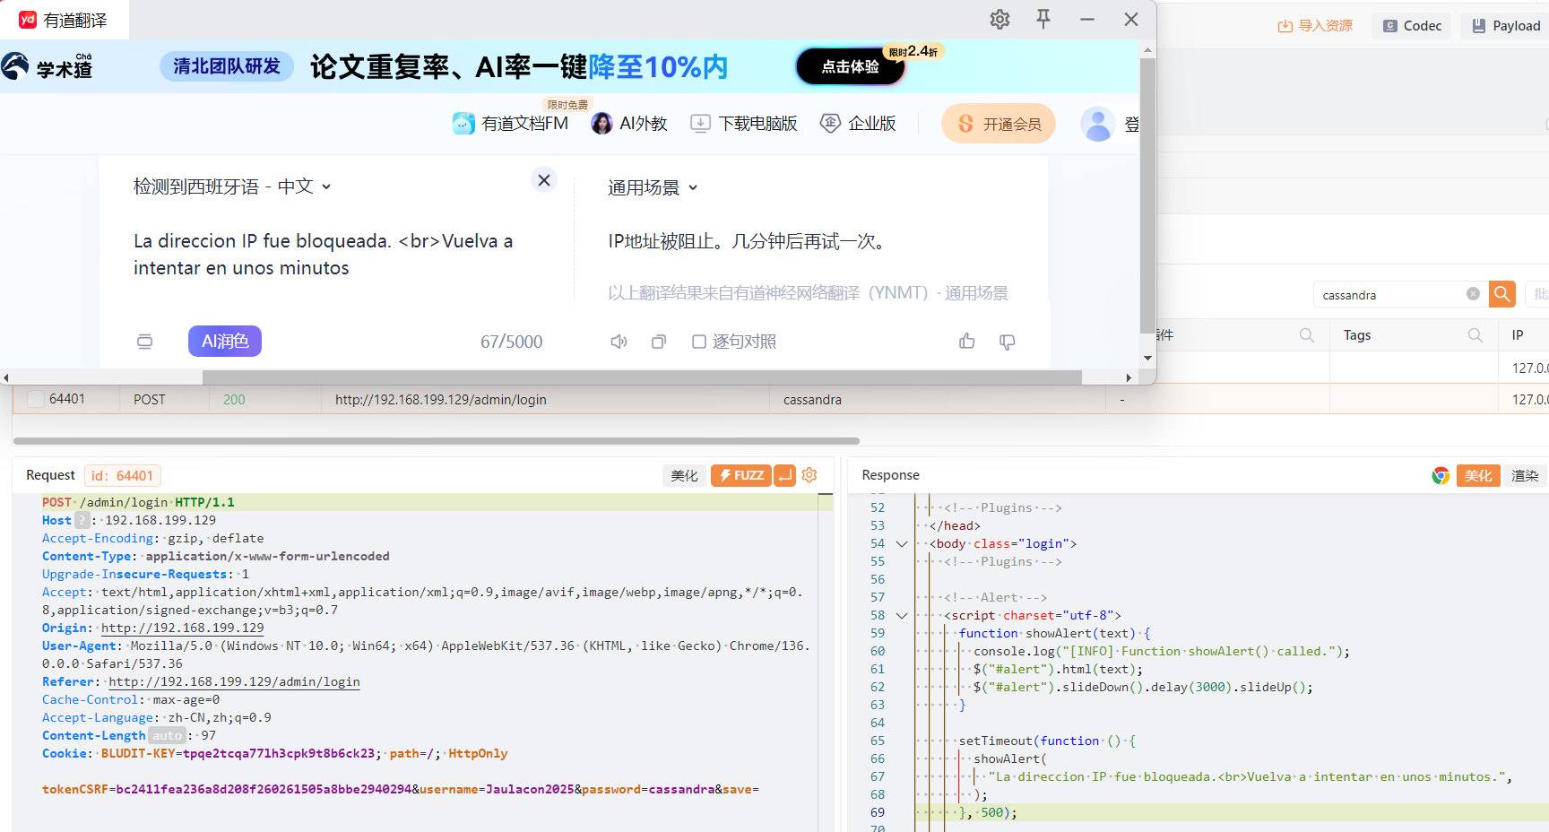This screenshot has height=832, width=1549.
Task: Click the scroll-right arrow of the Youdao window
Action: (1129, 377)
